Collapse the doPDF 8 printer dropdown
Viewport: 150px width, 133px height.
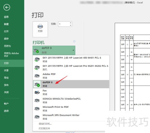coord(54,50)
